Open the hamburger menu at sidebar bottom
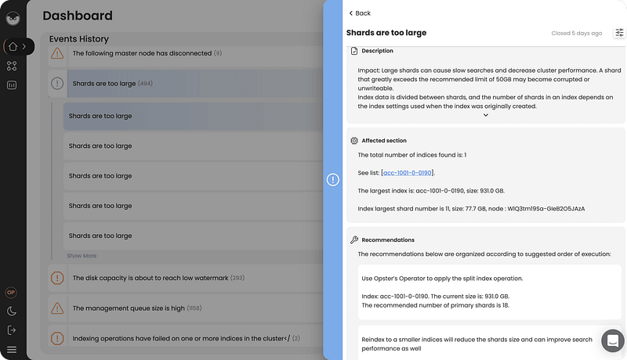 click(12, 350)
